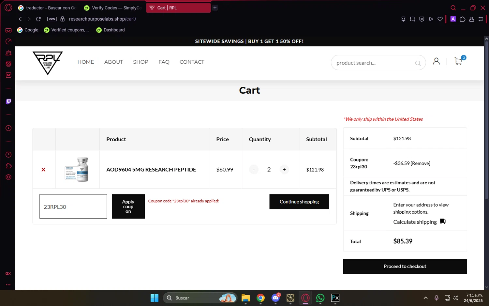Remove AOD9604 item with red X
This screenshot has width=489, height=306.
[43, 170]
